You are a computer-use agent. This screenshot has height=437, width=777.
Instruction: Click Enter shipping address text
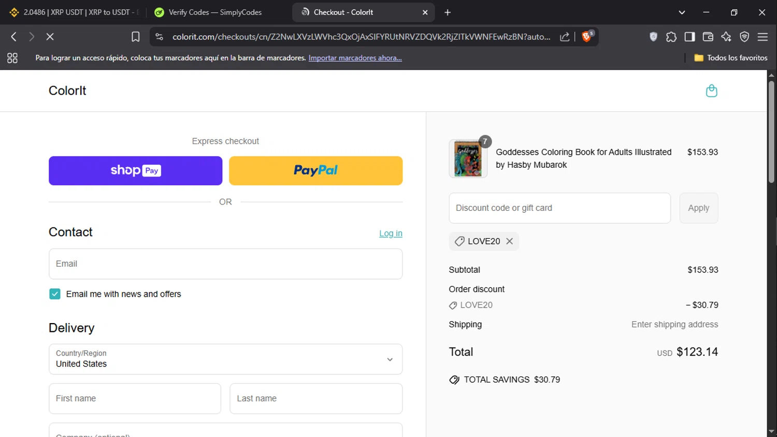(674, 325)
